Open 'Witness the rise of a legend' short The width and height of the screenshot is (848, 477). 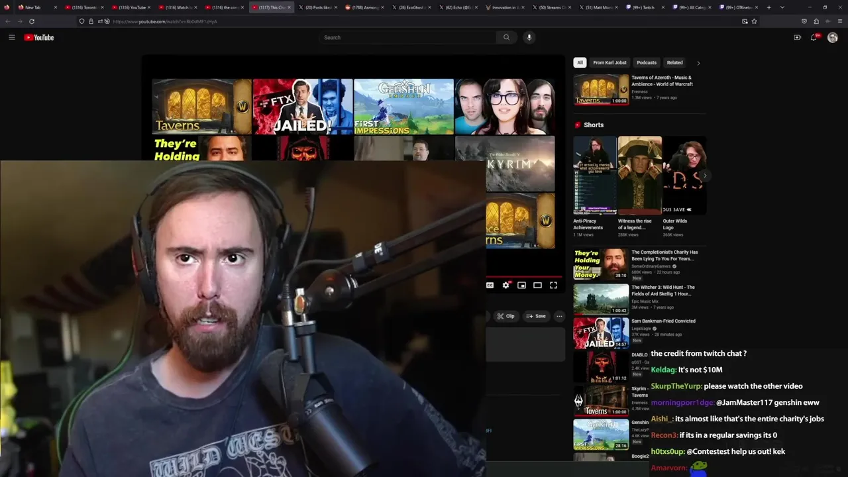click(x=639, y=176)
